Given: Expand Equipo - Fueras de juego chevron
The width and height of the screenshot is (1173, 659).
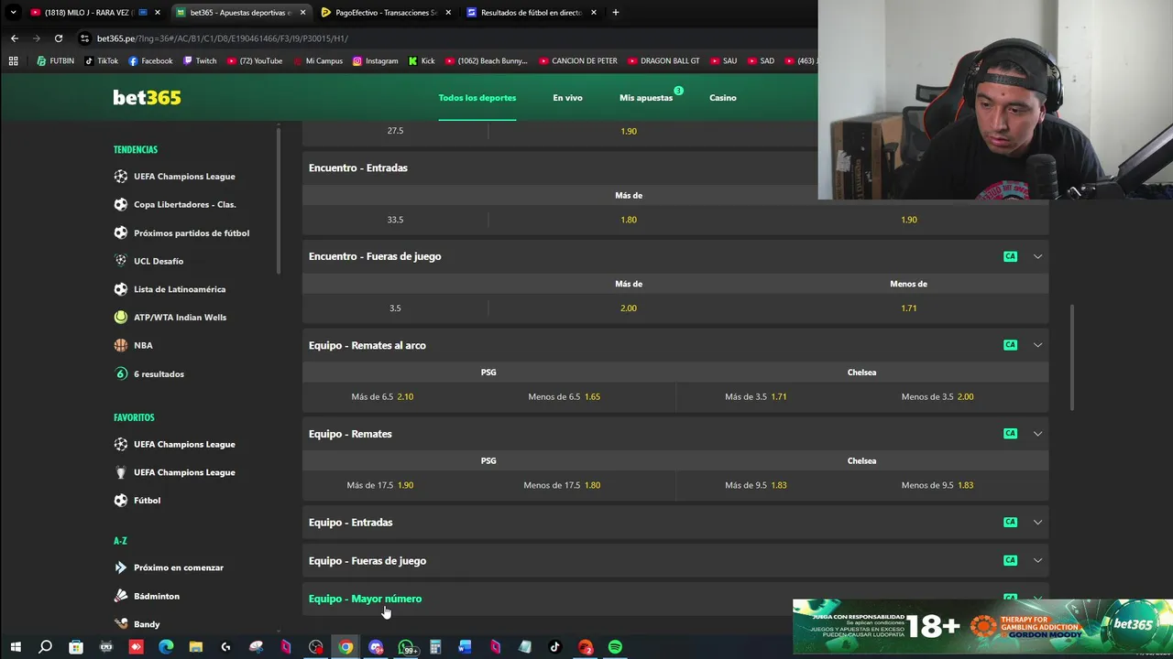Looking at the screenshot, I should pos(1037,560).
